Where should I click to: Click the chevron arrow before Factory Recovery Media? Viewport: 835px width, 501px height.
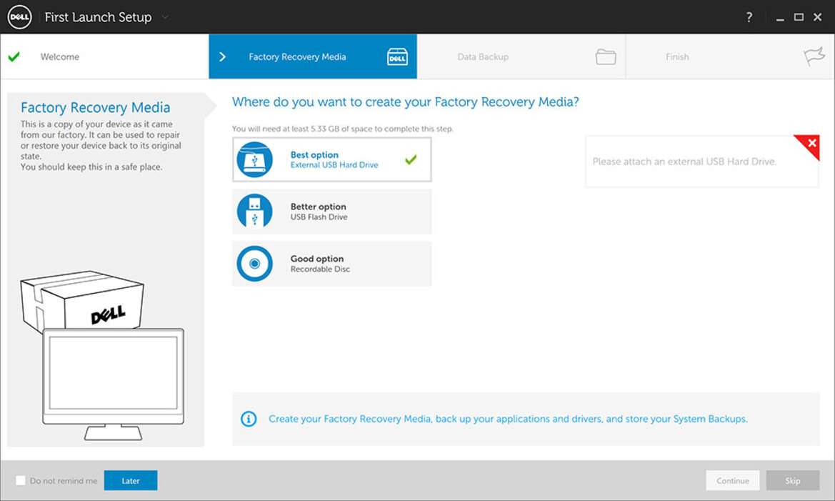(223, 56)
